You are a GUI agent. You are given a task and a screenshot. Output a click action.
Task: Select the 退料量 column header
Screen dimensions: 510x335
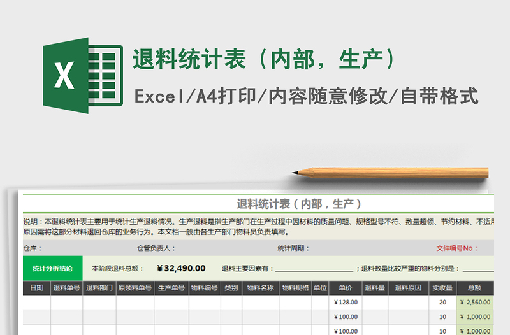click(x=375, y=288)
